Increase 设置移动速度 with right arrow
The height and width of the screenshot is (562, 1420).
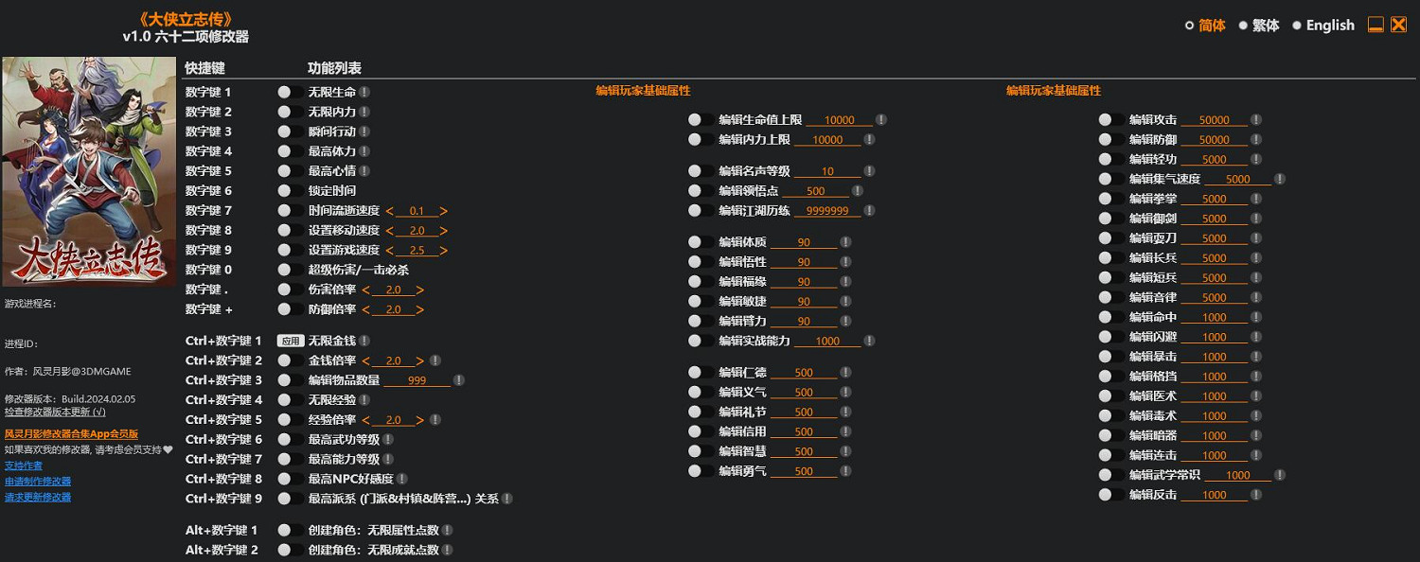[443, 231]
